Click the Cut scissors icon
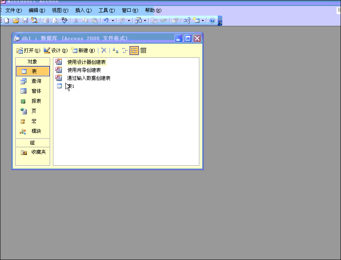Screen dimensions: 341x260 point(76,21)
